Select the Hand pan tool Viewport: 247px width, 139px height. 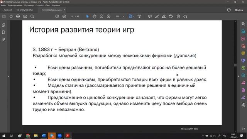(x=95, y=16)
